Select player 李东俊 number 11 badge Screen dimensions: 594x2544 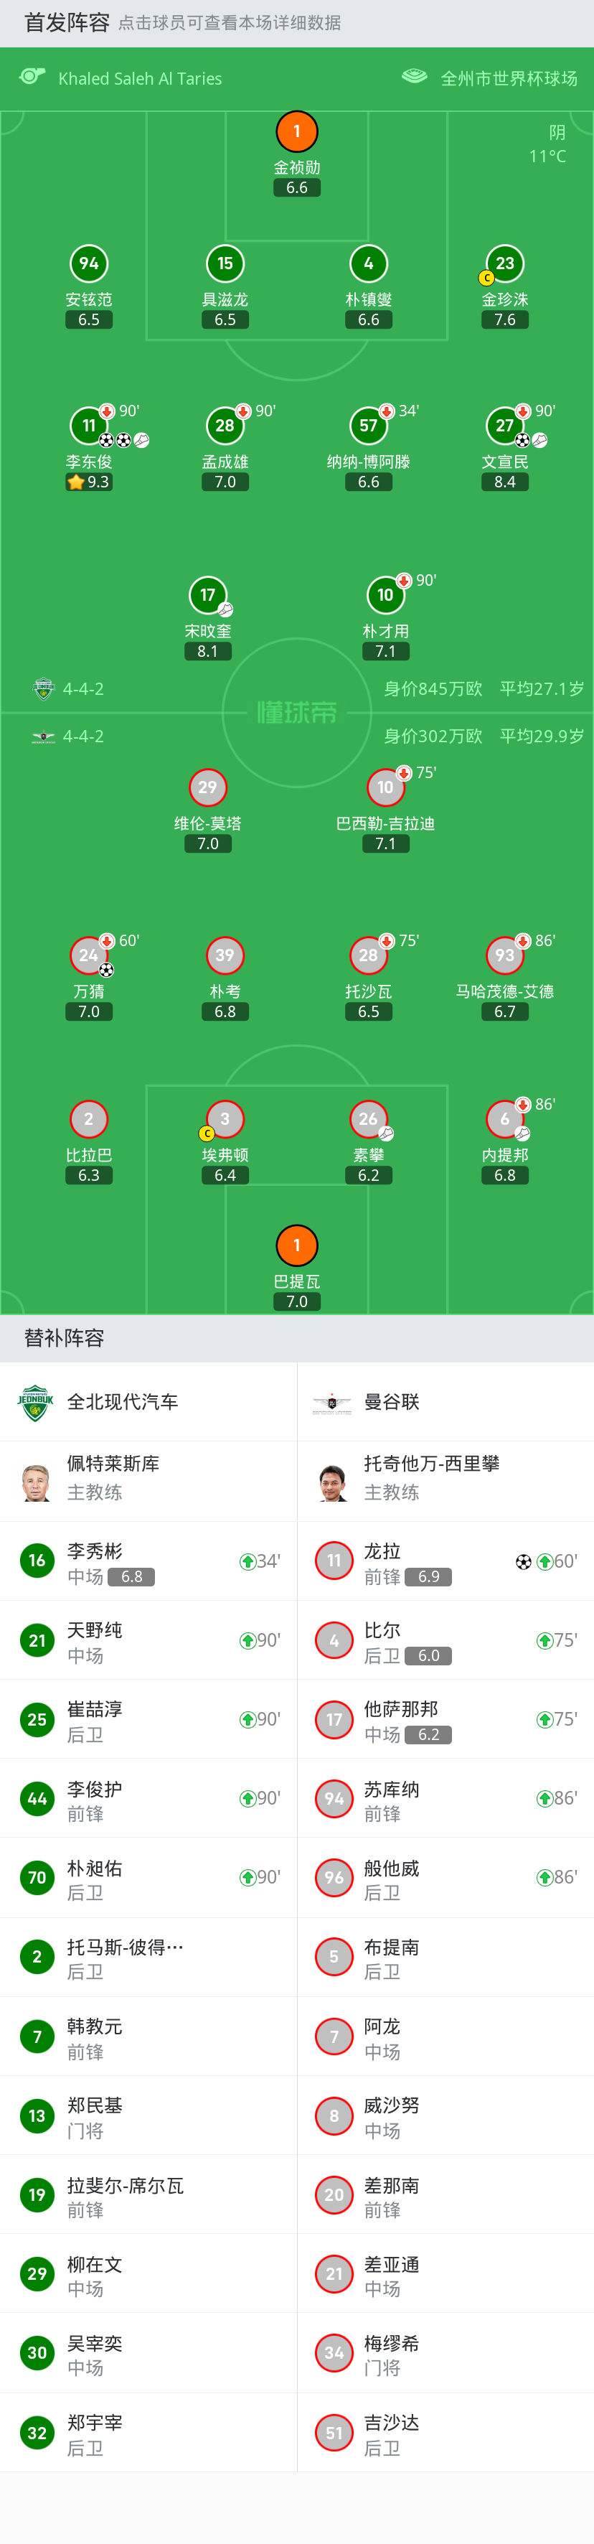(x=89, y=426)
